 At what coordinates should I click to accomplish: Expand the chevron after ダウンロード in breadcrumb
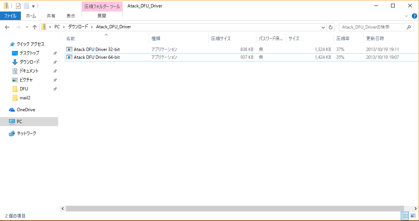click(x=92, y=27)
